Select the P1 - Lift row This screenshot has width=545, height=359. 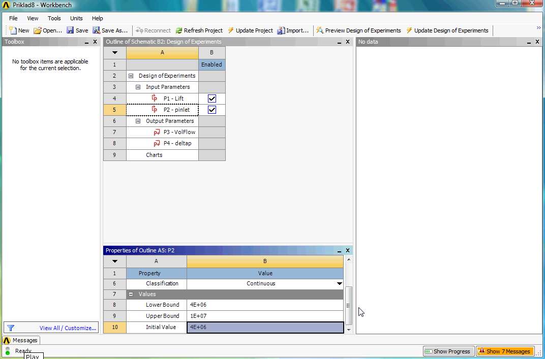pyautogui.click(x=162, y=99)
